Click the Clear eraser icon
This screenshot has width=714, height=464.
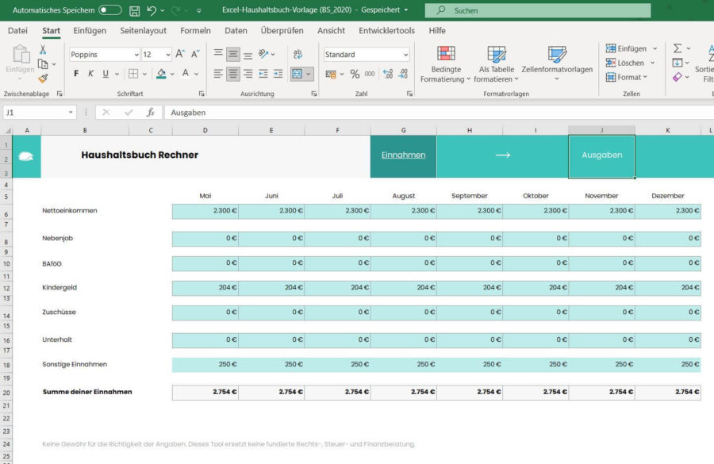click(x=678, y=78)
